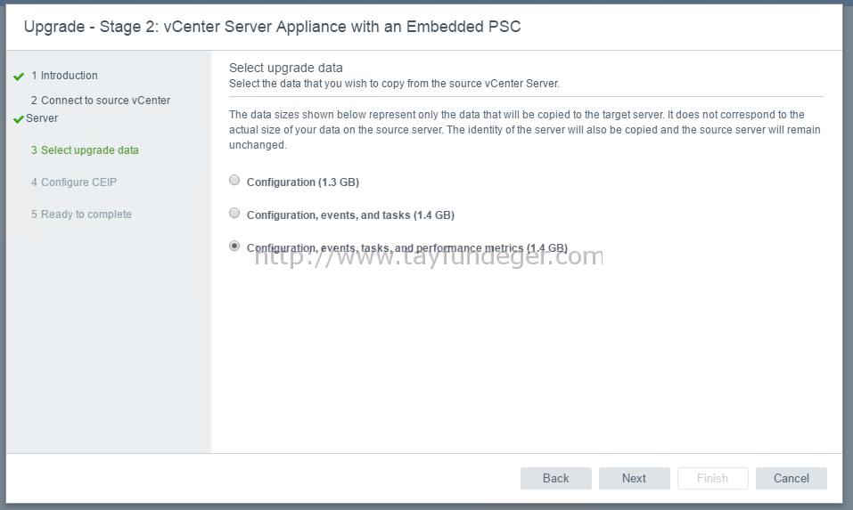Click the Configuration (1.3 GB) label text
The width and height of the screenshot is (853, 510).
coord(303,182)
